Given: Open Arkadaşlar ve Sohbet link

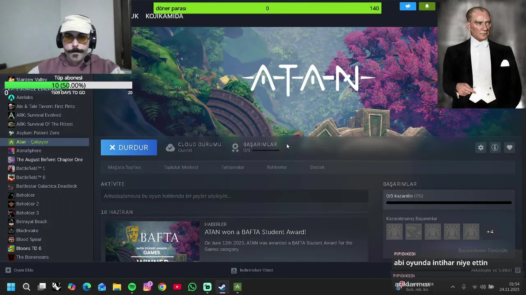Looking at the screenshot, I should point(491,270).
